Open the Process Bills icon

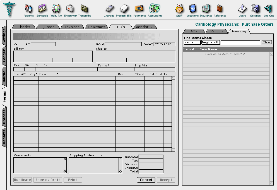point(124,8)
